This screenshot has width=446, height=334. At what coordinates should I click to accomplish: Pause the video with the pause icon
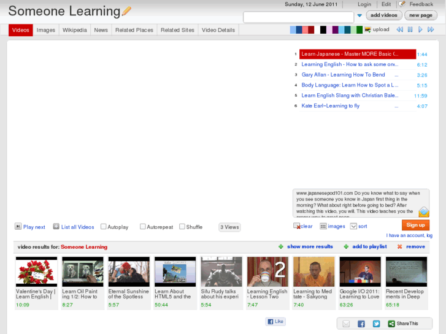[410, 29]
